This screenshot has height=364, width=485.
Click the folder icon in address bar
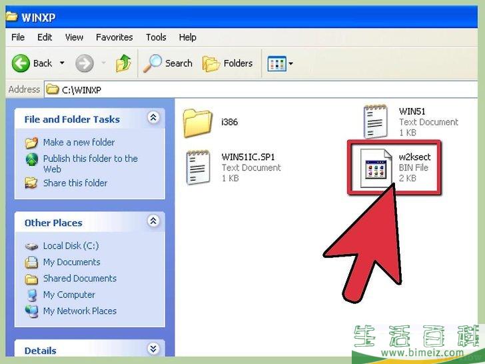tap(53, 89)
